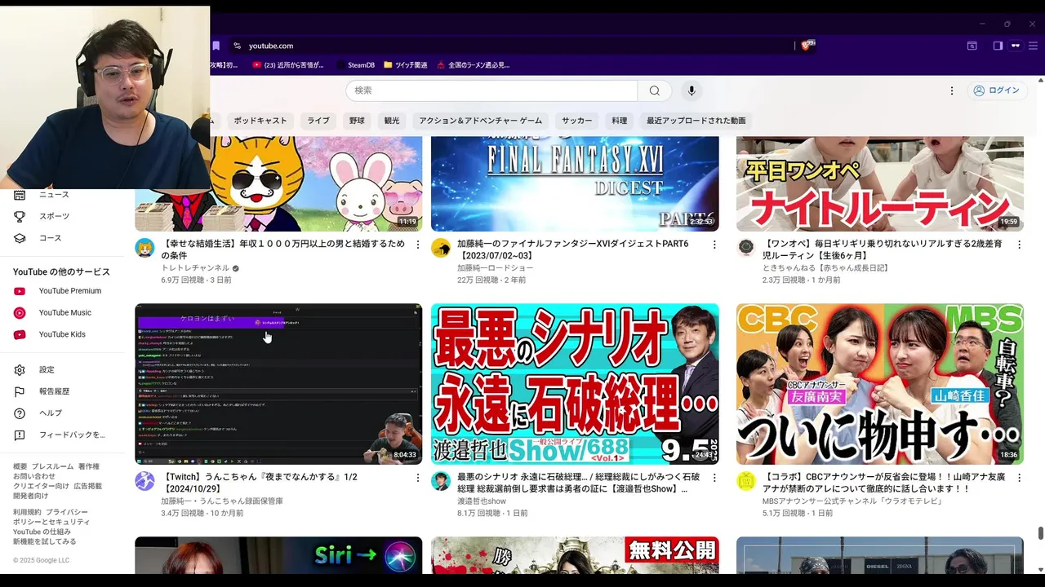Open the 近所から苦情が bookmark

coord(288,65)
